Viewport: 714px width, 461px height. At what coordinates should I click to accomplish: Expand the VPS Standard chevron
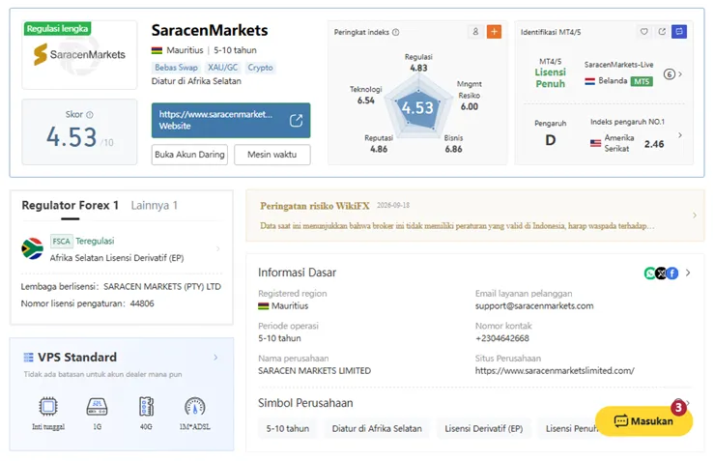tap(215, 358)
